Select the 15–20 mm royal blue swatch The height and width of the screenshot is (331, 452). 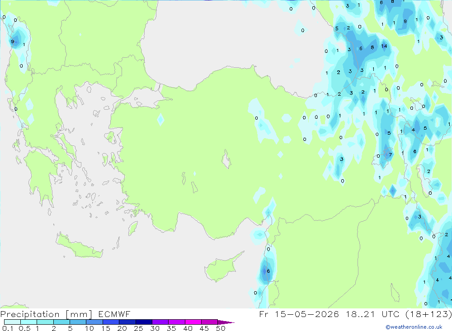pyautogui.click(x=111, y=322)
